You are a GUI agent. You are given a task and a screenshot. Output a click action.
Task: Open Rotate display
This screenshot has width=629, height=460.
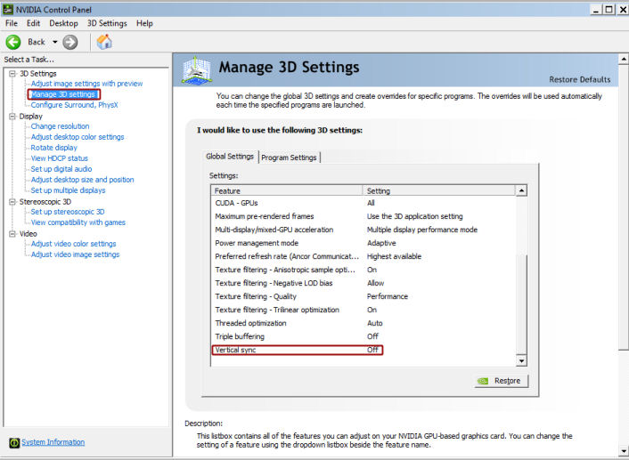(x=53, y=148)
